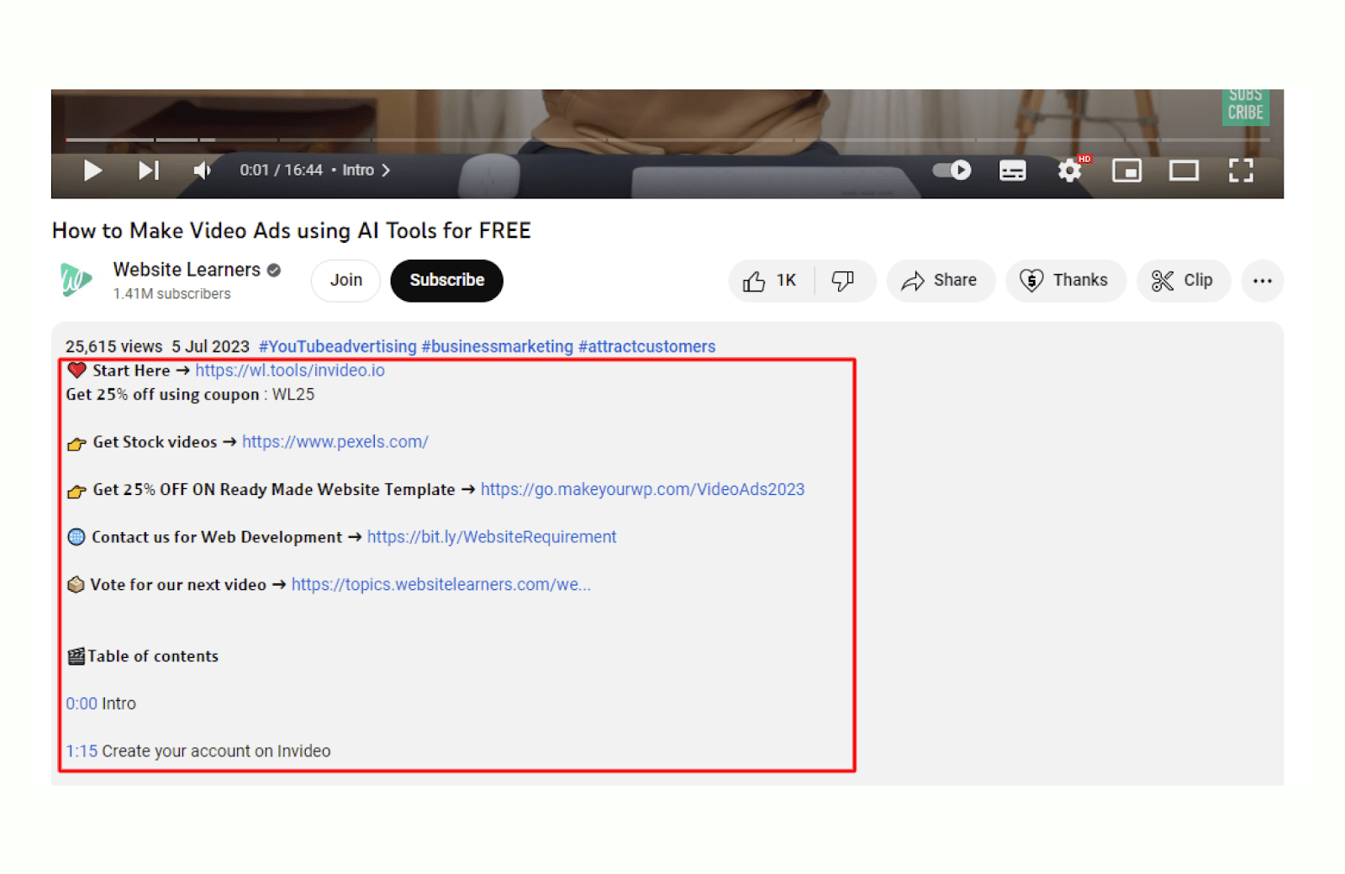
Task: Open the more actions menu
Action: click(1262, 281)
